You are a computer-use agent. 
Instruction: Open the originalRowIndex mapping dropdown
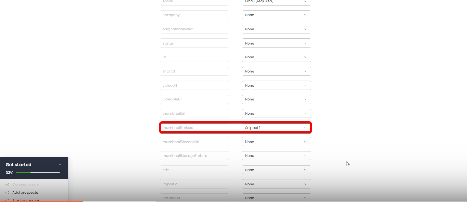277,29
